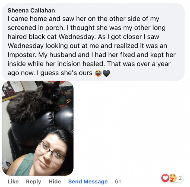Open Sheena Callahan's profile name

[x=31, y=10]
